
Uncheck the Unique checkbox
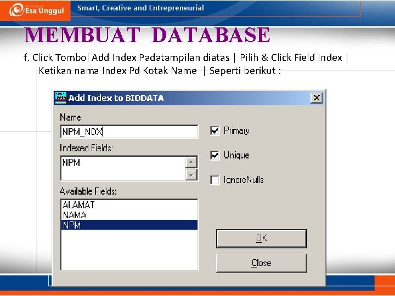[215, 155]
